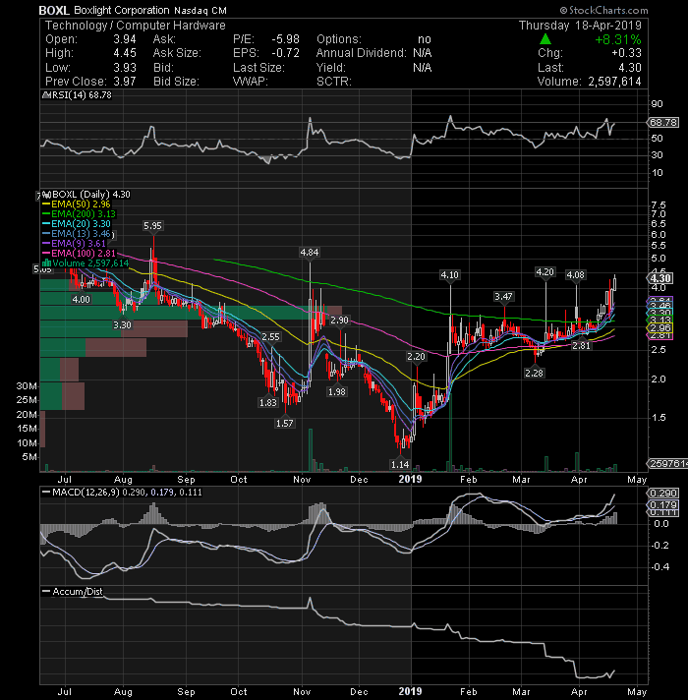Select the 2.55 price annotation
Screen dimensions: 688x700
[x=270, y=336]
